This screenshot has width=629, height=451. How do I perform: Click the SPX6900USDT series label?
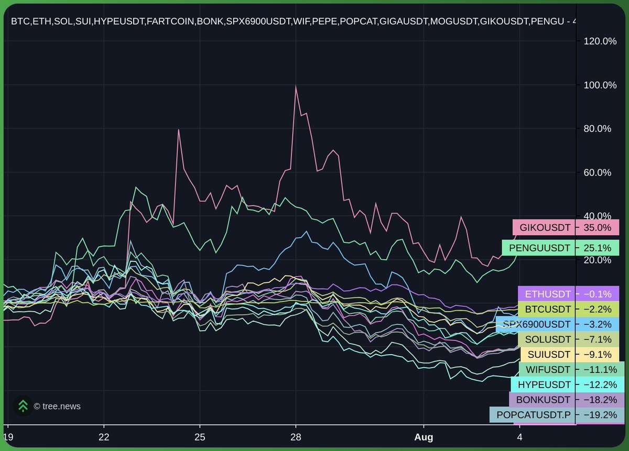536,324
